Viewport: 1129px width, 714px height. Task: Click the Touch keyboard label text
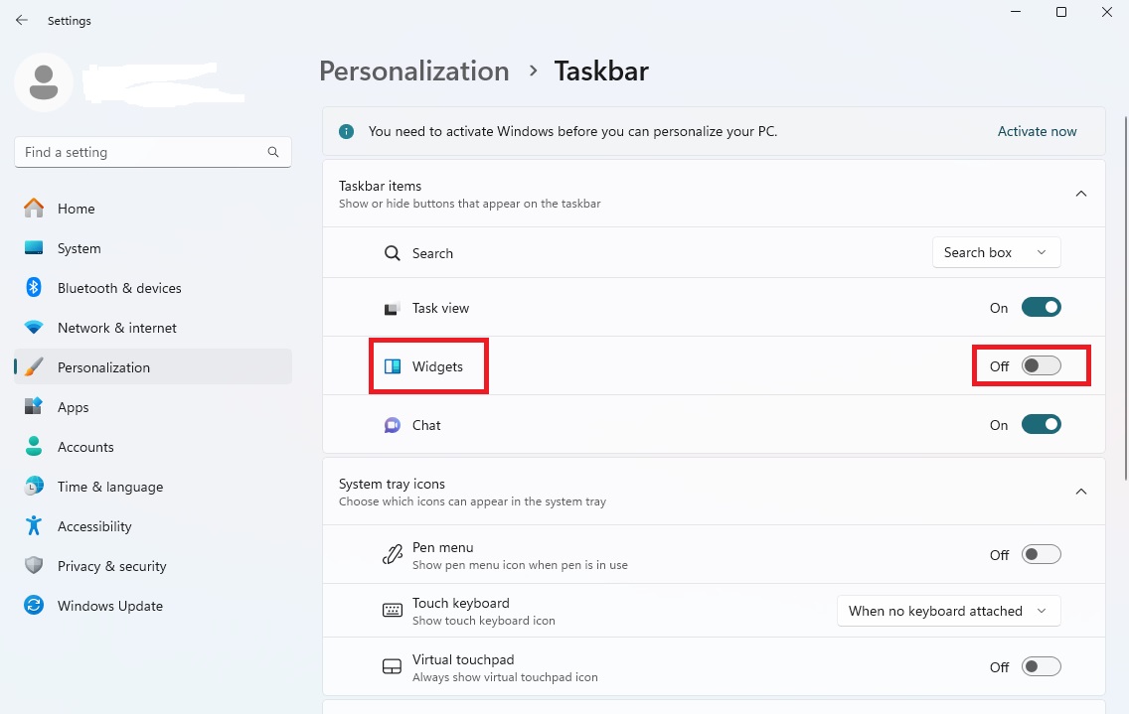(x=461, y=603)
